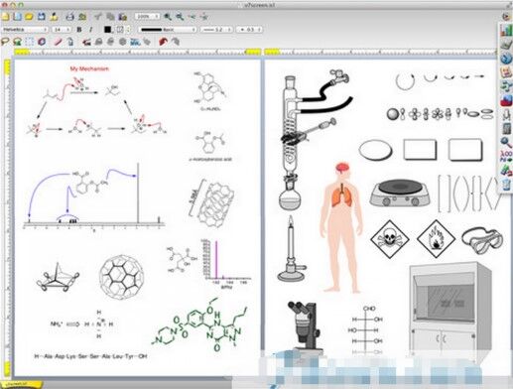Image resolution: width=513 pixels, height=389 pixels.
Task: Open the zoom percentage dropdown
Action: 147,16
